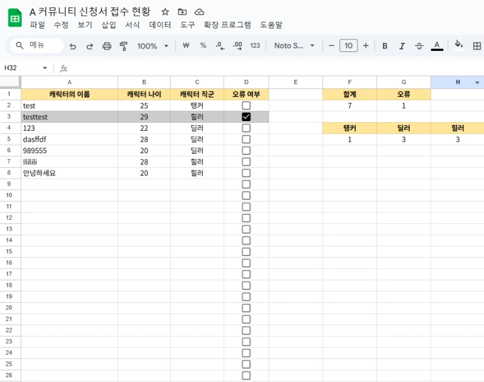This screenshot has height=382, width=484.
Task: Check the error checkbox in row 2
Action: click(x=246, y=105)
